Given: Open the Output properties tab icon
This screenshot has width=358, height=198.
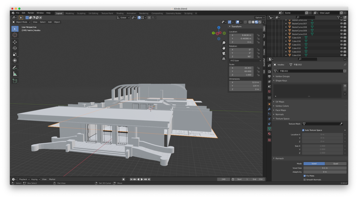Looking at the screenshot, I should [269, 77].
